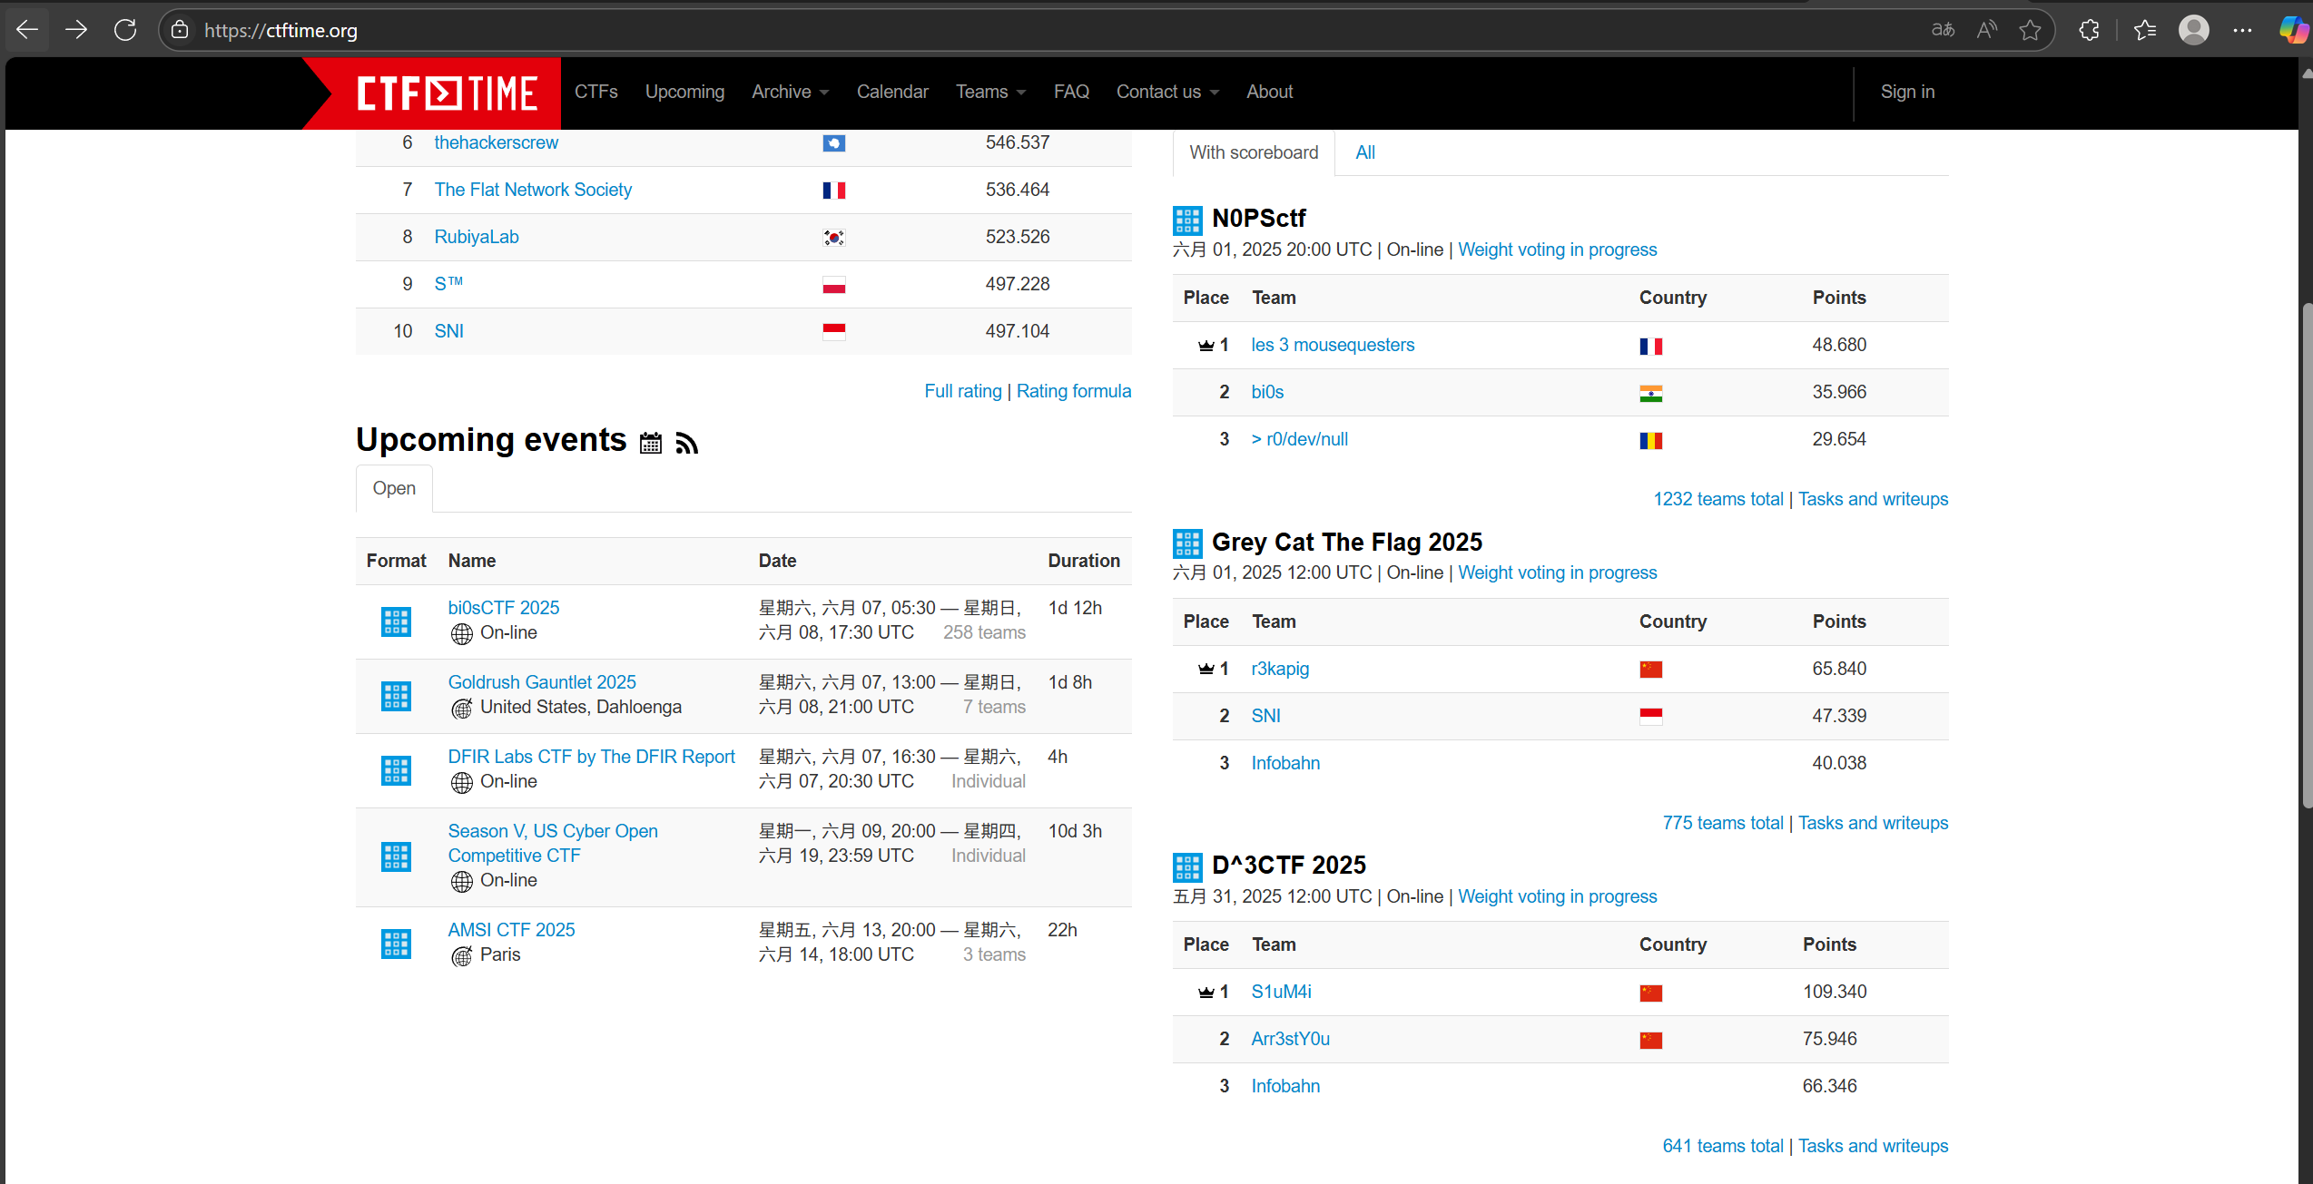
Task: Click Sign in
Action: click(1907, 92)
